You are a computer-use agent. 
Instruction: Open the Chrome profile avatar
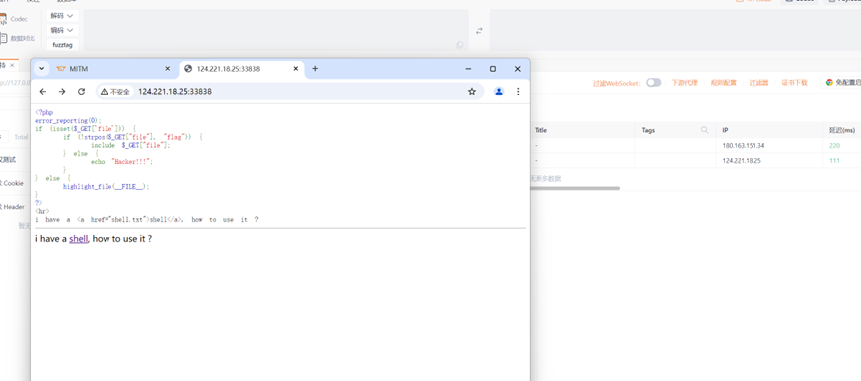tap(499, 92)
